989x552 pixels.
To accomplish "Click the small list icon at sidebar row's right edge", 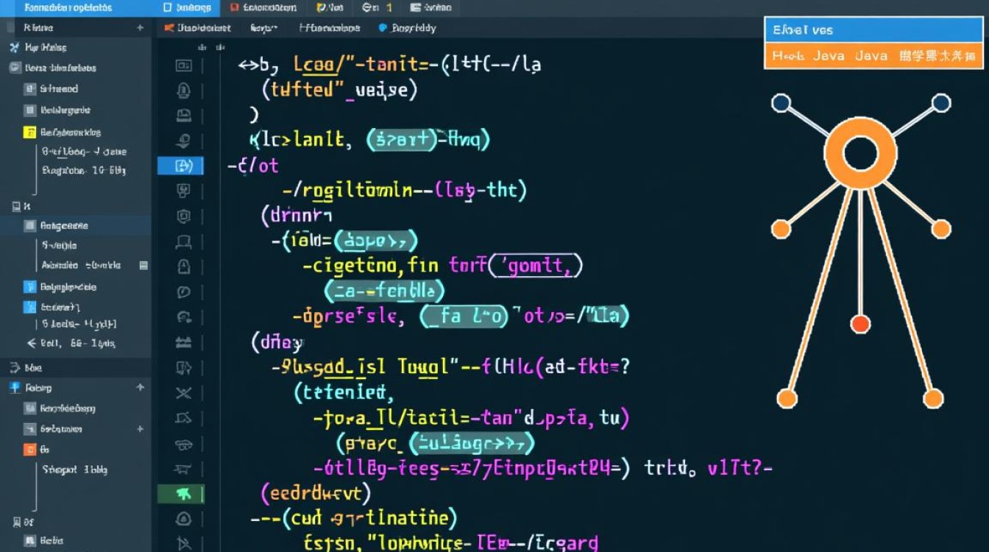I will 143,266.
